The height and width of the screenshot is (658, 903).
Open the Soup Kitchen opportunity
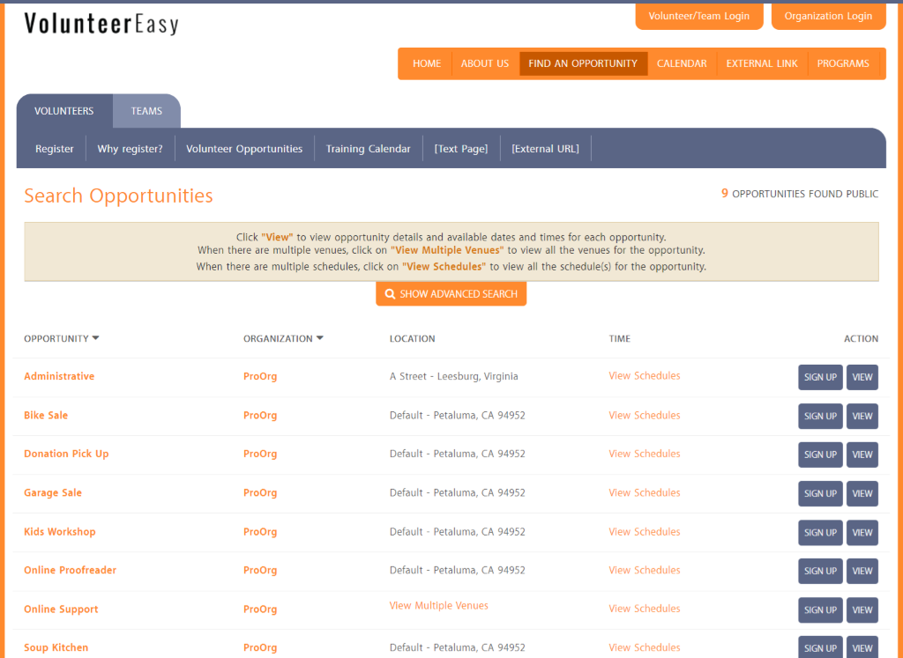pos(56,647)
